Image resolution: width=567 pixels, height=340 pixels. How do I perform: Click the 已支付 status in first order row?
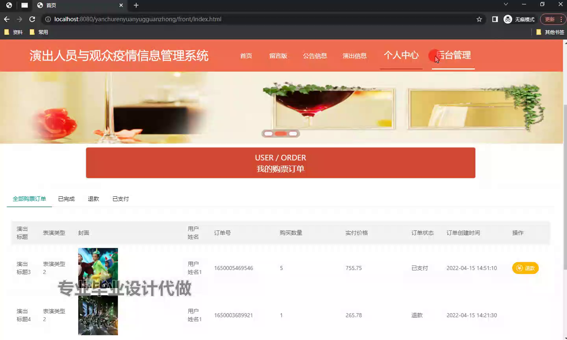coord(420,268)
